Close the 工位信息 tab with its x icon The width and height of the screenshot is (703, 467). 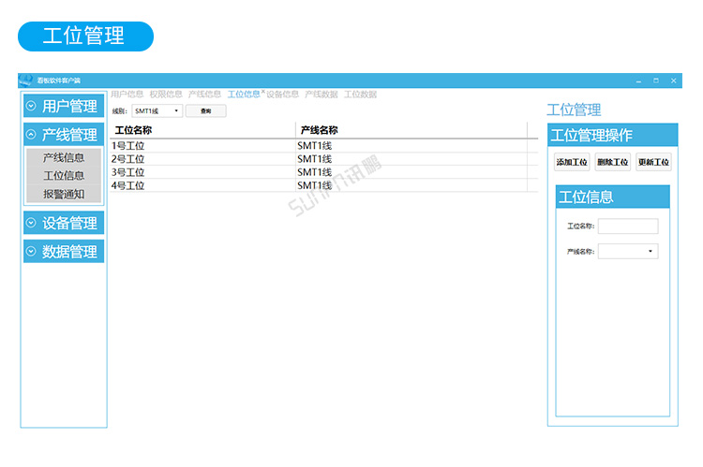coord(263,93)
